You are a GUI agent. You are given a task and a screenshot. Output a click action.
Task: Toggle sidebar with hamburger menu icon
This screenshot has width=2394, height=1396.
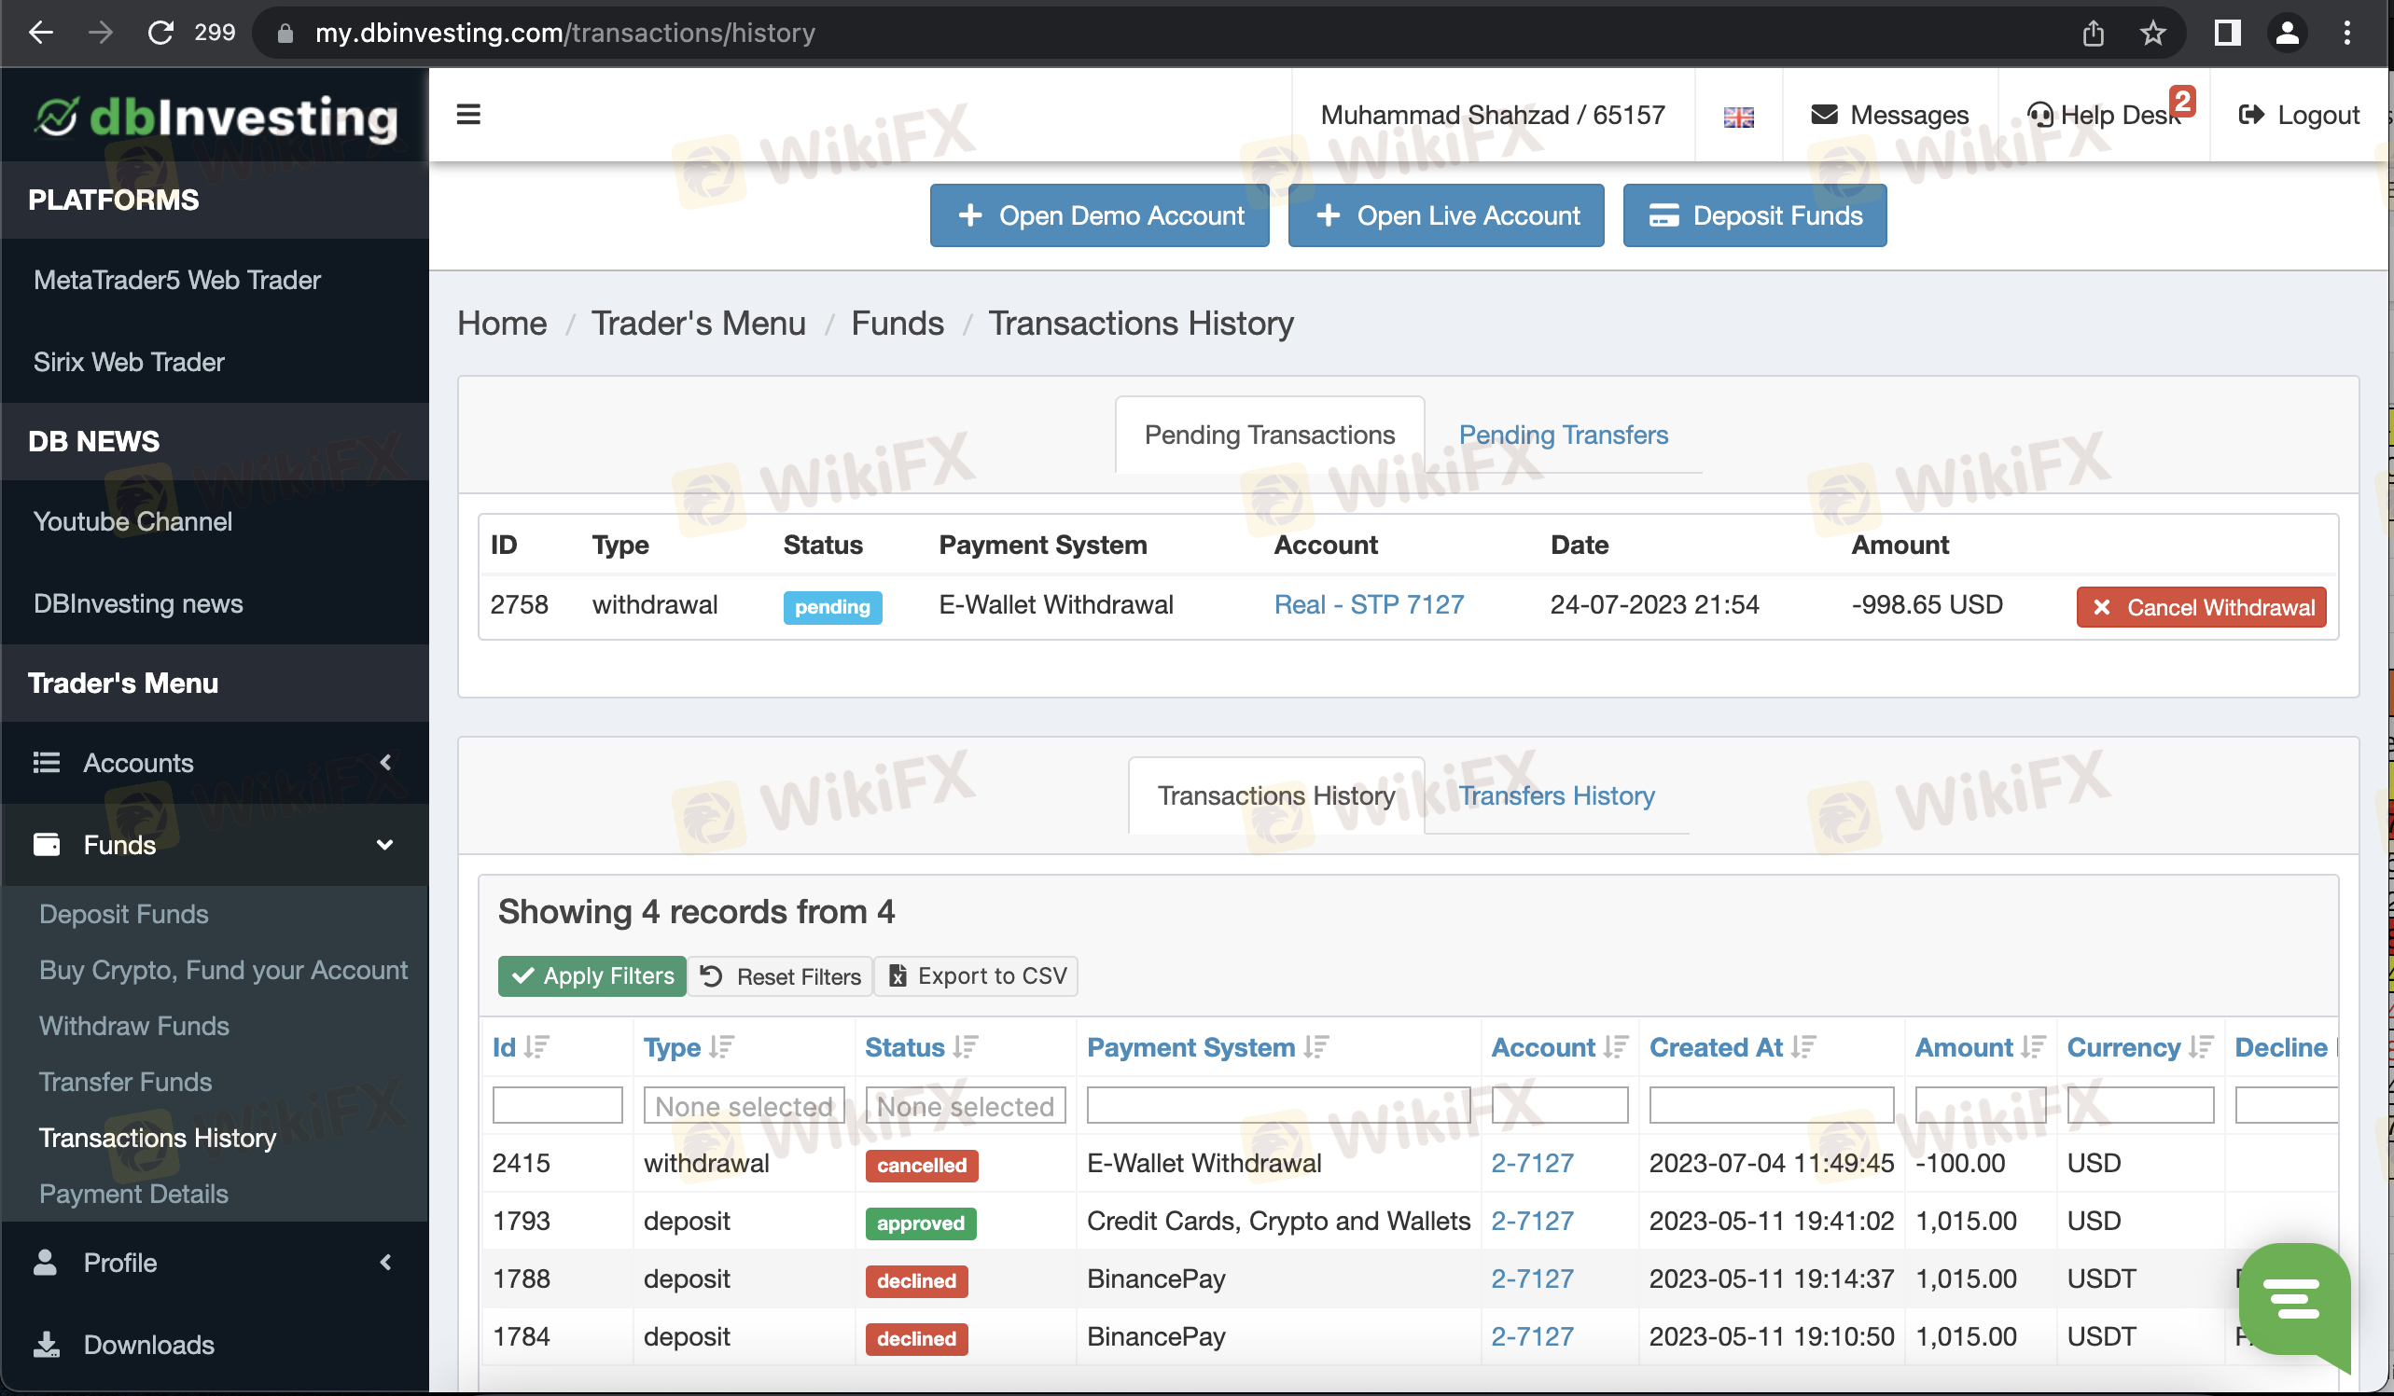[468, 115]
